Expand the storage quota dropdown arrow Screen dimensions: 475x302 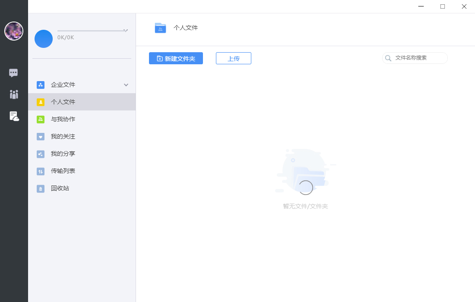tap(126, 30)
